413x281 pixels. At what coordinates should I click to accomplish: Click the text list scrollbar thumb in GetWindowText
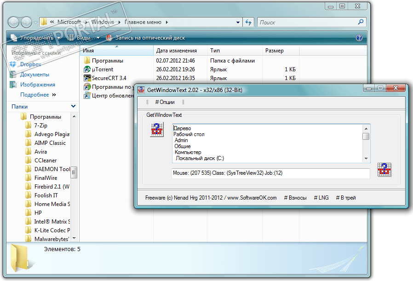pos(366,137)
